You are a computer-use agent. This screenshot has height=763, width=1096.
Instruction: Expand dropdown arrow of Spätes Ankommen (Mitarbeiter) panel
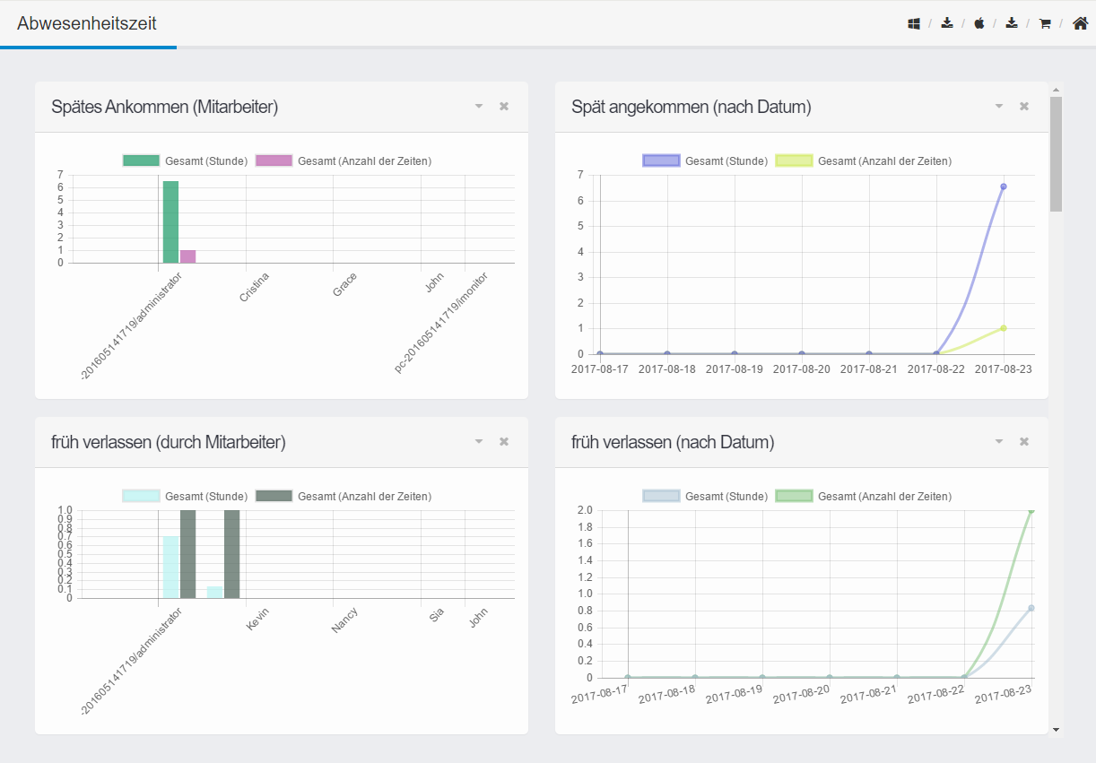(x=479, y=106)
